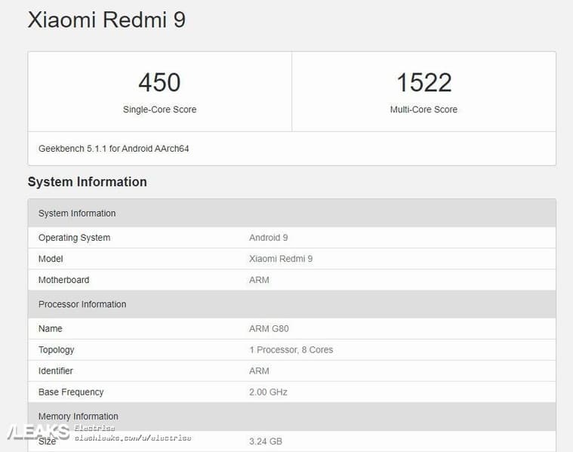This screenshot has height=452, width=573.
Task: Click the bold System Information section heading
Action: click(87, 182)
